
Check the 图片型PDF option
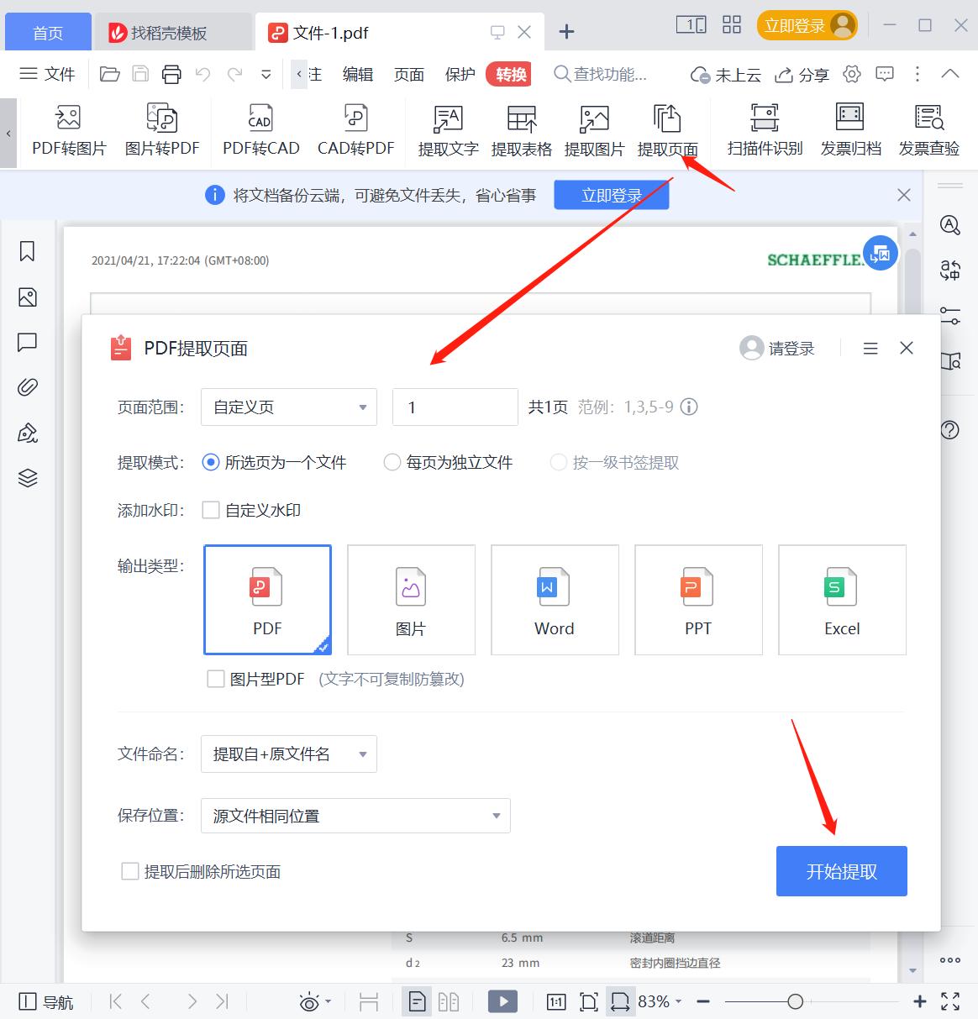215,679
